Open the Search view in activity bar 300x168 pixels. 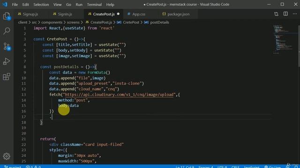(x=7, y=31)
